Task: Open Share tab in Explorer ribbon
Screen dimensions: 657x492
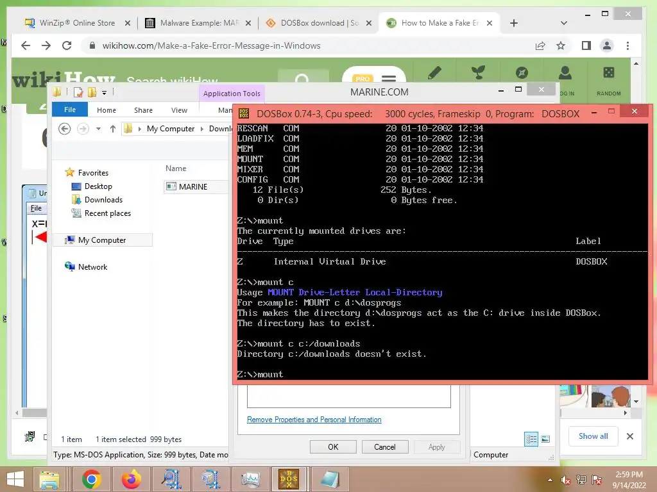Action: point(143,110)
